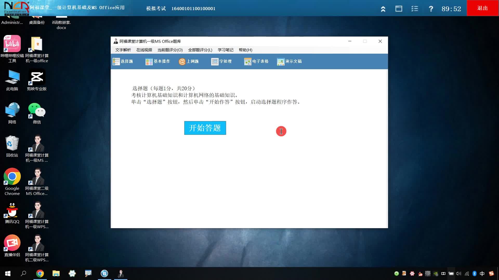Click the 模拟考试 label in the exam bar
Screen dimensions: 499x280
coord(156,9)
